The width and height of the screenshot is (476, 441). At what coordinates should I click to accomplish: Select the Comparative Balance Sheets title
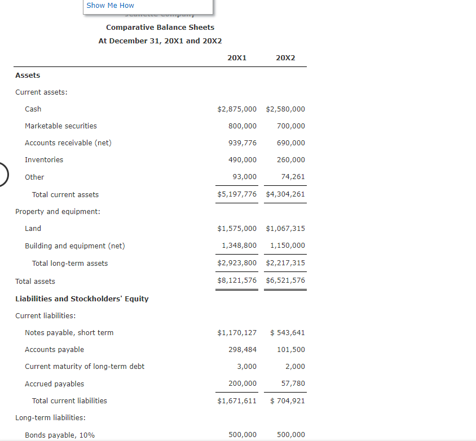[x=160, y=27]
